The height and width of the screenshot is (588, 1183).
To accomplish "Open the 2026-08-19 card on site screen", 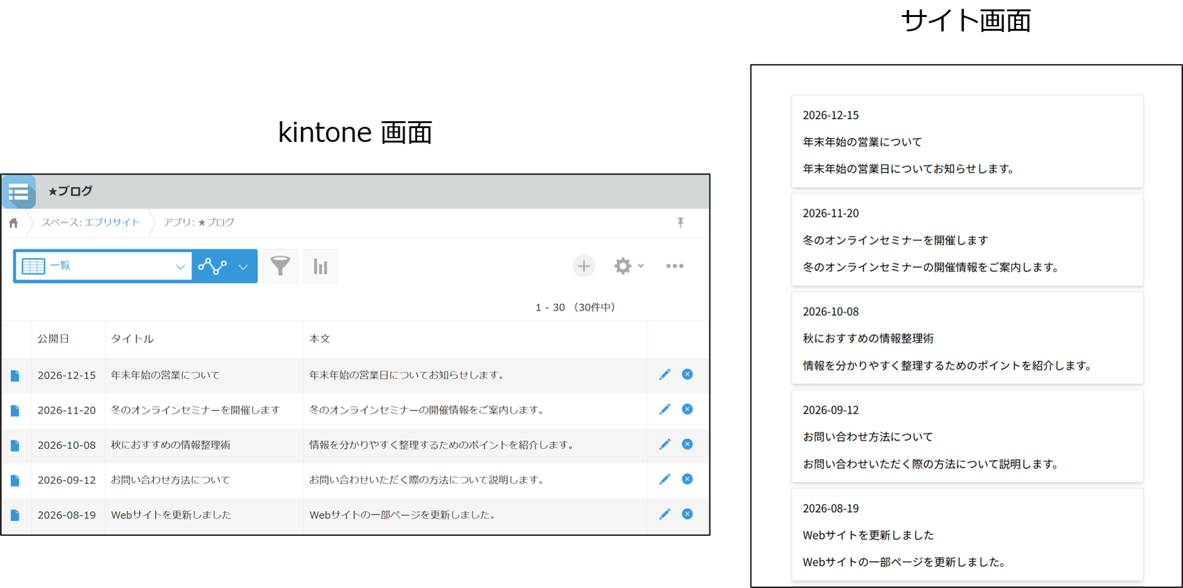I will tap(967, 535).
